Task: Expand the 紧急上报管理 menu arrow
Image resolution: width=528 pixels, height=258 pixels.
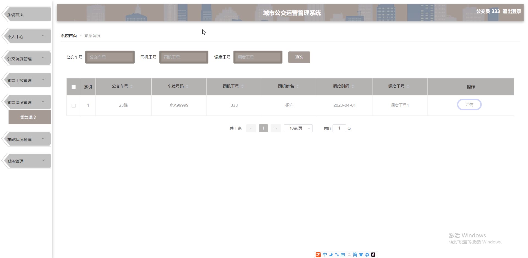Action: (43, 79)
